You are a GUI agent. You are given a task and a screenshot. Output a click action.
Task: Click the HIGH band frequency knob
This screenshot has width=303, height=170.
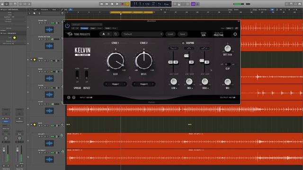point(205,82)
